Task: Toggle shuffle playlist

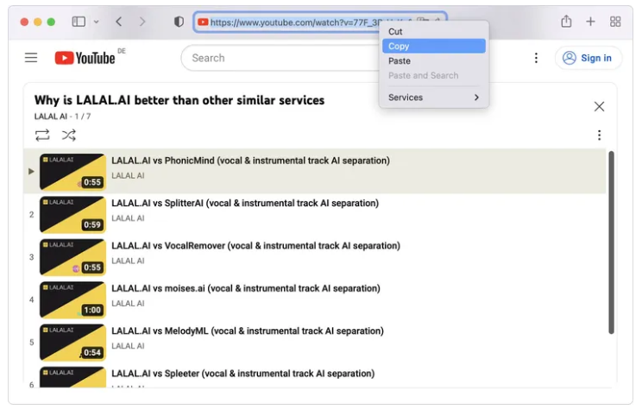Action: 69,136
